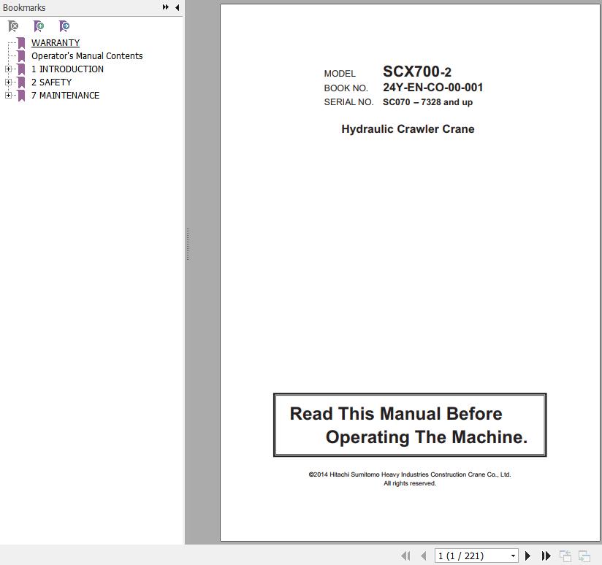Click the bookmark options arrow icon
Image resolution: width=602 pixels, height=565 pixels.
click(64, 26)
